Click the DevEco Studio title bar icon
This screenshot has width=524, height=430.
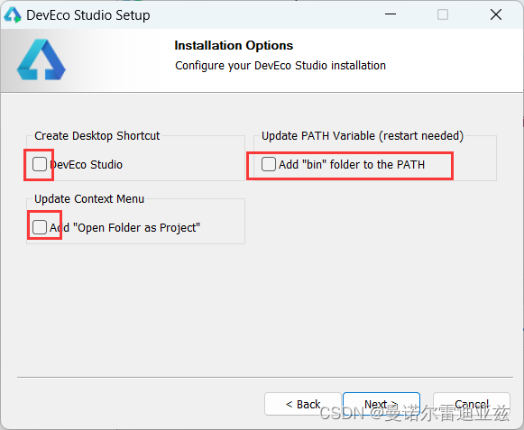(13, 15)
